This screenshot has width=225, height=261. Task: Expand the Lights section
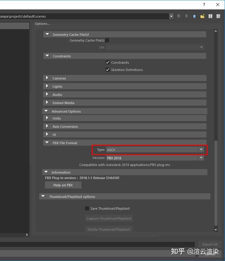point(47,86)
